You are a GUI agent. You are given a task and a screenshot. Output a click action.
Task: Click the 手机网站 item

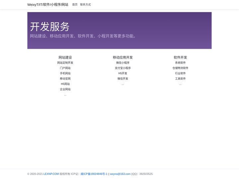(65, 73)
